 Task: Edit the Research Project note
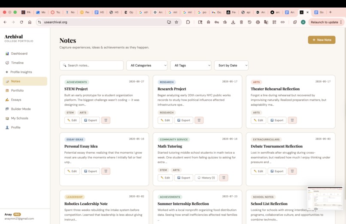pyautogui.click(x=165, y=120)
